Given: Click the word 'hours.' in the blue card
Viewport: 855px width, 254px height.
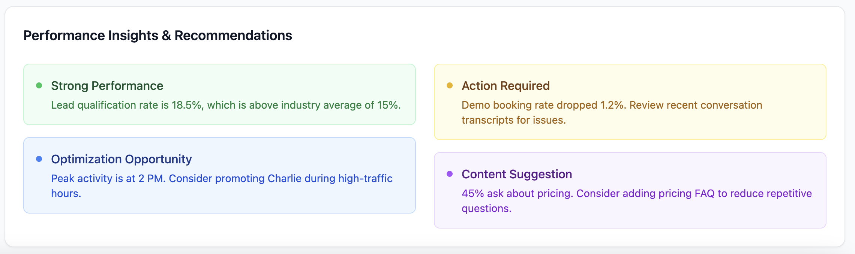Looking at the screenshot, I should click(66, 194).
